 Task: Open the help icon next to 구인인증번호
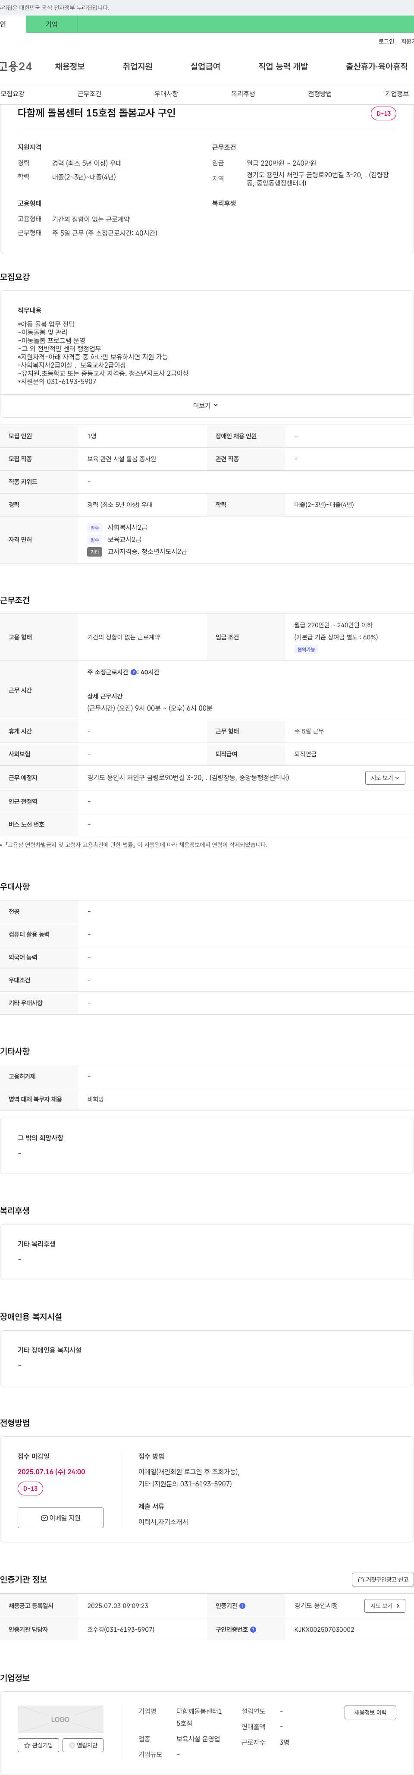(253, 1630)
